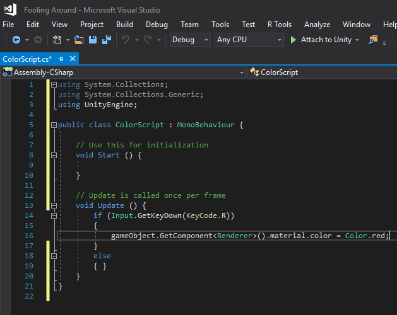Collapse the Start method on line 8
Screen dimensions: 397x315
tap(54, 155)
